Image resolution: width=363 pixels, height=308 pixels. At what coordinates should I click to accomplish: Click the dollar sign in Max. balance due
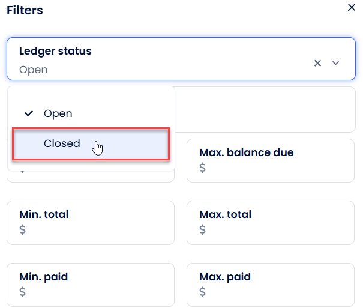pos(202,168)
